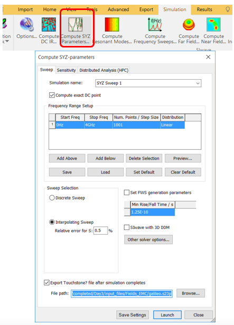Click the Compute DC IR icon
The height and width of the screenshot is (325, 234).
pos(49,24)
